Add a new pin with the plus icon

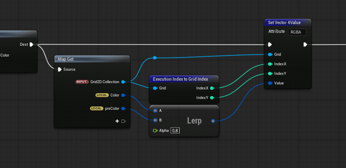[118, 121]
